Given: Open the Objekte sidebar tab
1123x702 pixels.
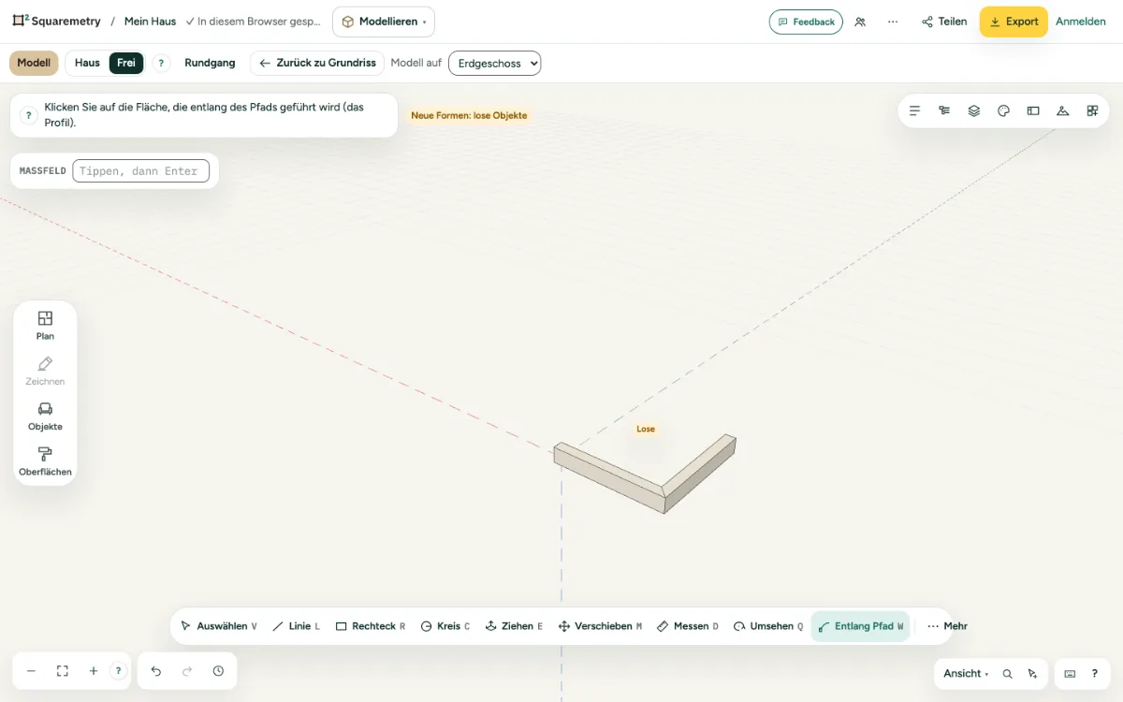Looking at the screenshot, I should click(x=45, y=416).
